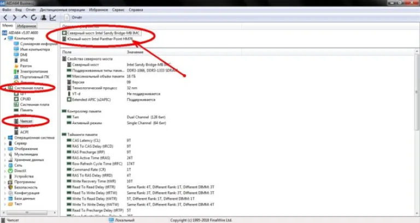Switch to the Избранное tab in sidebar

click(26, 26)
